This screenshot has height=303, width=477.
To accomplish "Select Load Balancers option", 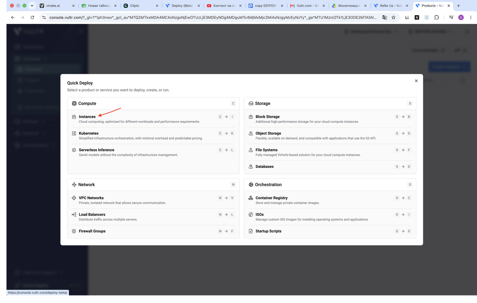I will pos(153,217).
